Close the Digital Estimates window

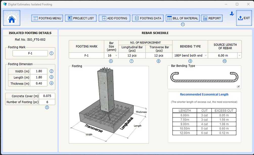pyautogui.click(x=248, y=4)
